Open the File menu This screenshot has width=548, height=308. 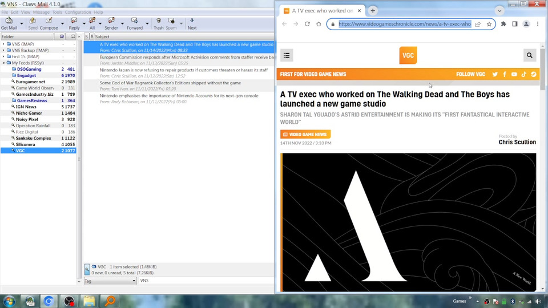click(5, 12)
